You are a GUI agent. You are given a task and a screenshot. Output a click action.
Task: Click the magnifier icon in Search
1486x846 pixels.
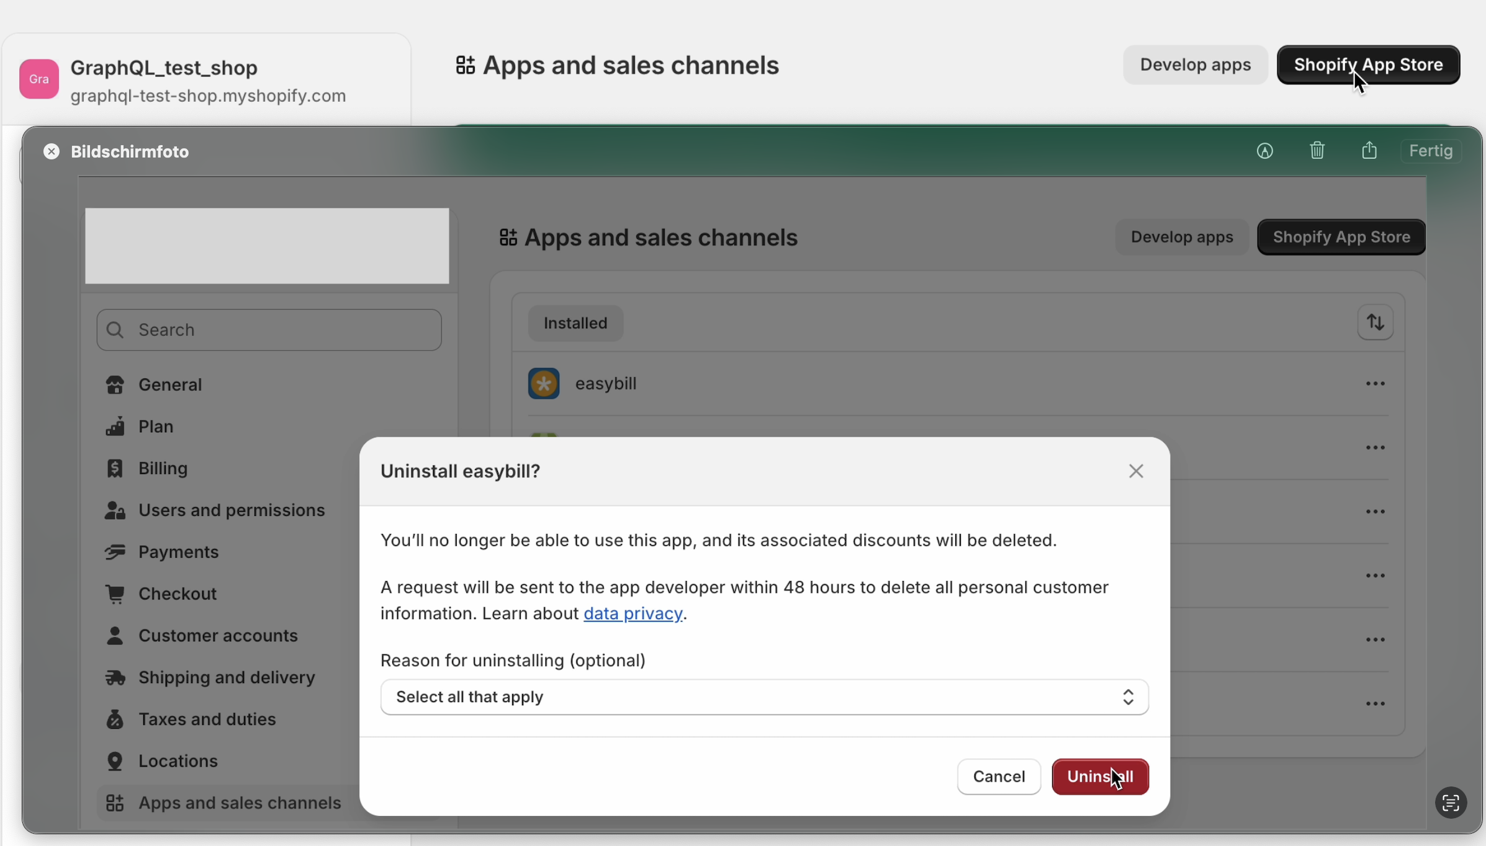[115, 330]
